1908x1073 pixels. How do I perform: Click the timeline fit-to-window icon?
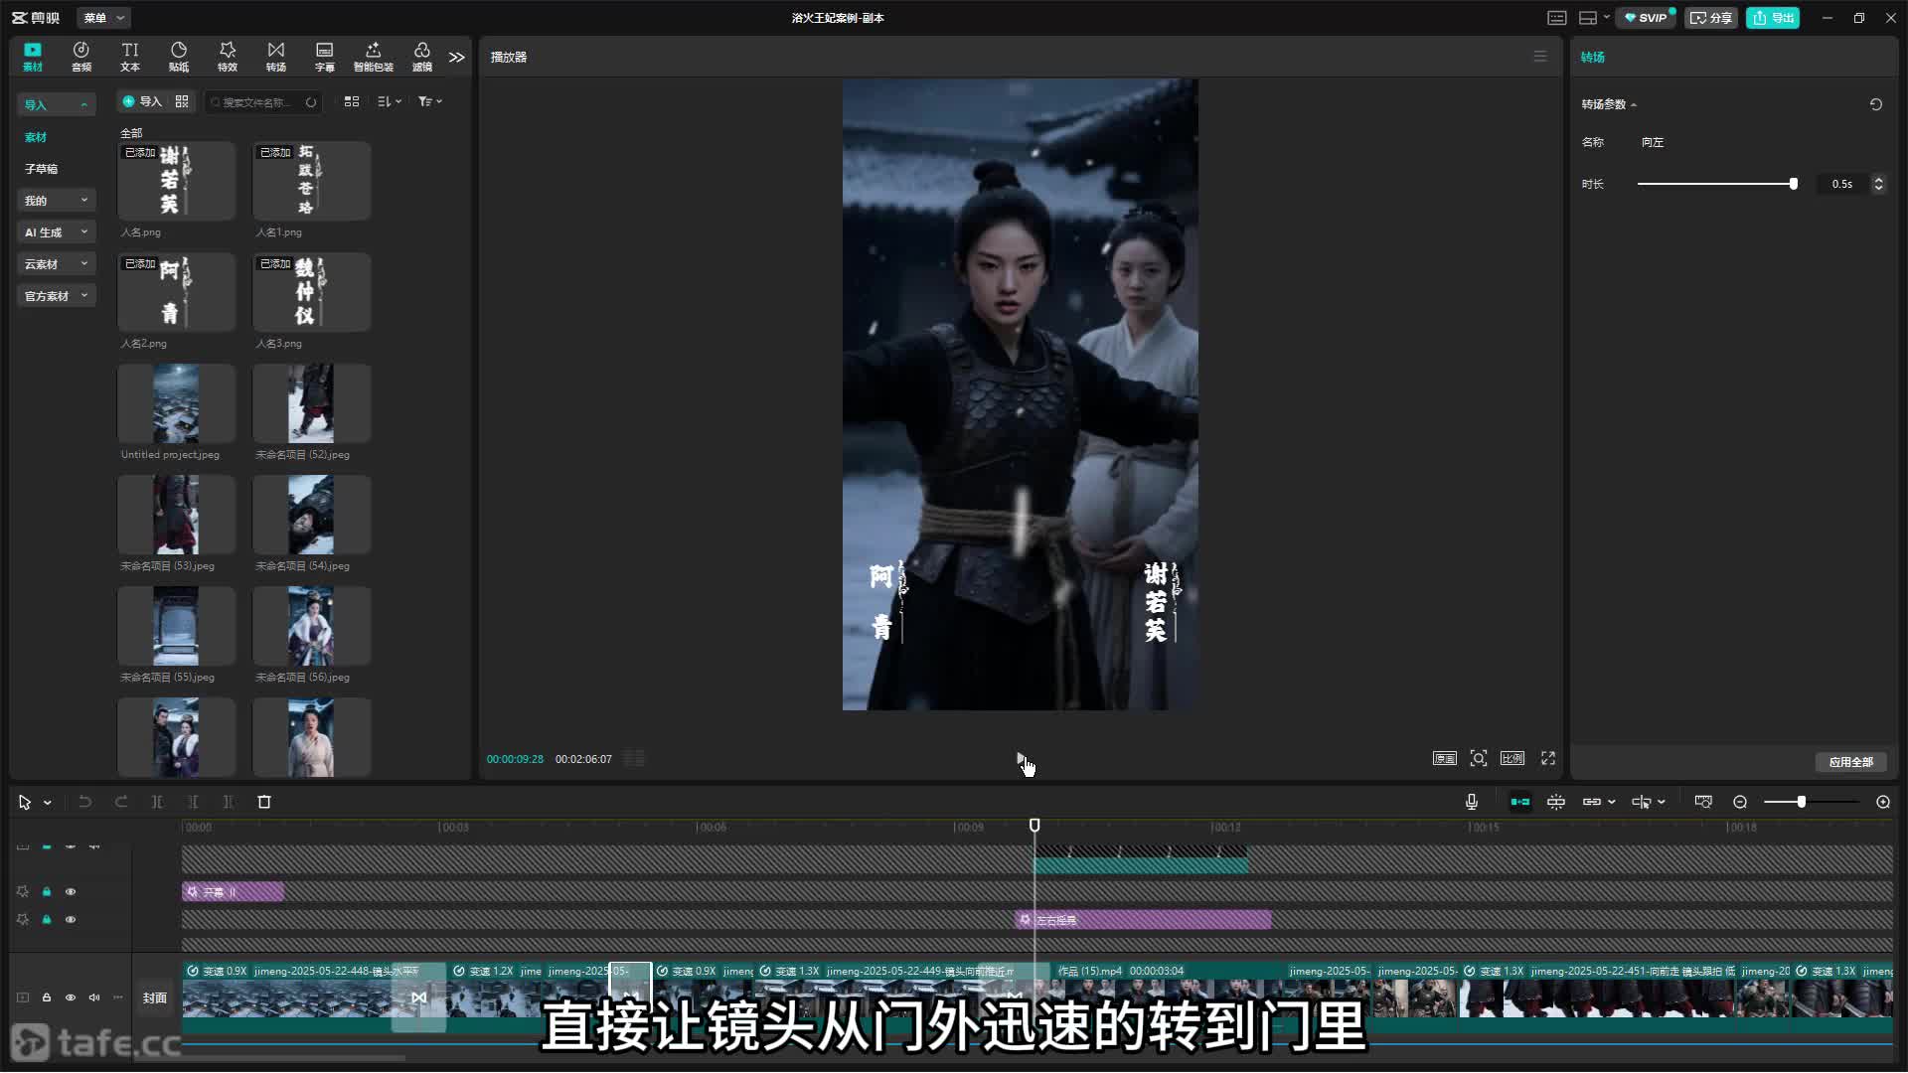click(x=1703, y=802)
